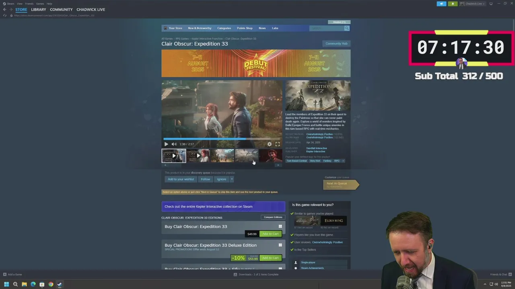Reload the store page icon
515x289 pixels.
4,15
